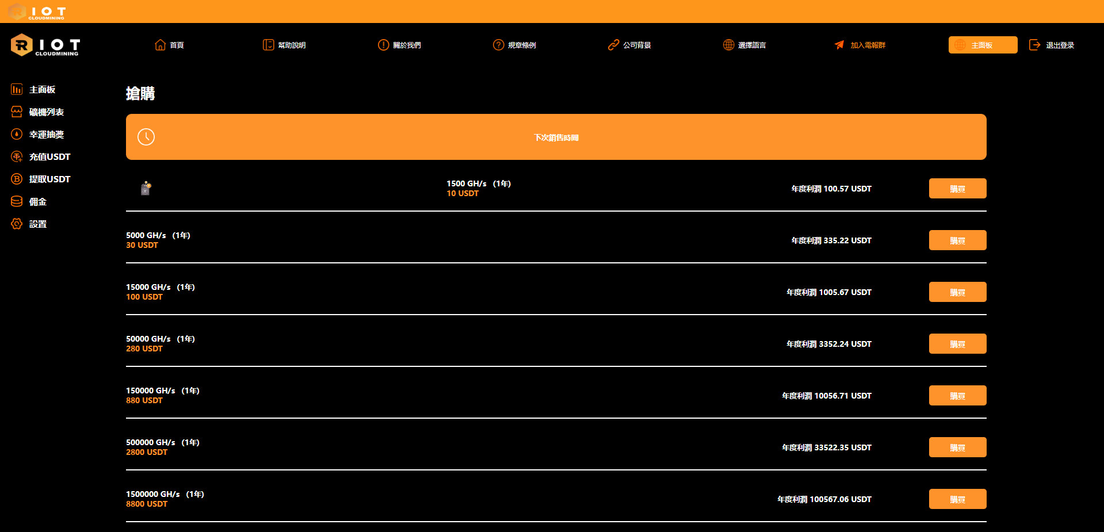Buy the 50000 GH/s 280 USDT plan
Viewport: 1104px width, 532px height.
[x=957, y=344]
